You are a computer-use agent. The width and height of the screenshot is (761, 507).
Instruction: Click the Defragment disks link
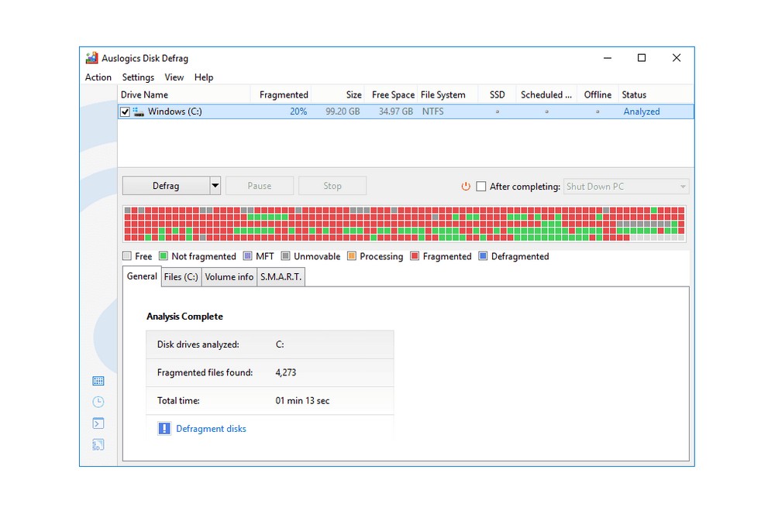[211, 429]
